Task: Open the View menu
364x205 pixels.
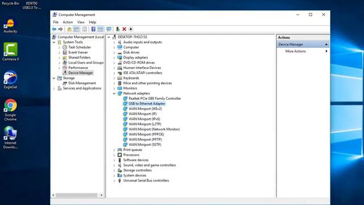Action: tap(81, 22)
